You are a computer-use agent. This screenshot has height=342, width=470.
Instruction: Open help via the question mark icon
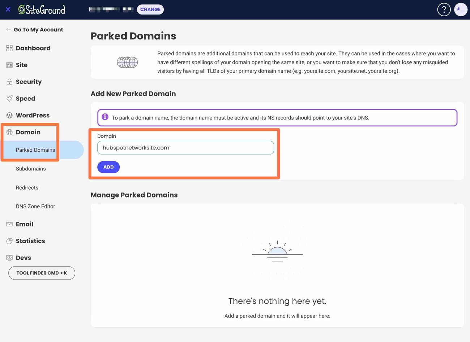click(x=444, y=9)
